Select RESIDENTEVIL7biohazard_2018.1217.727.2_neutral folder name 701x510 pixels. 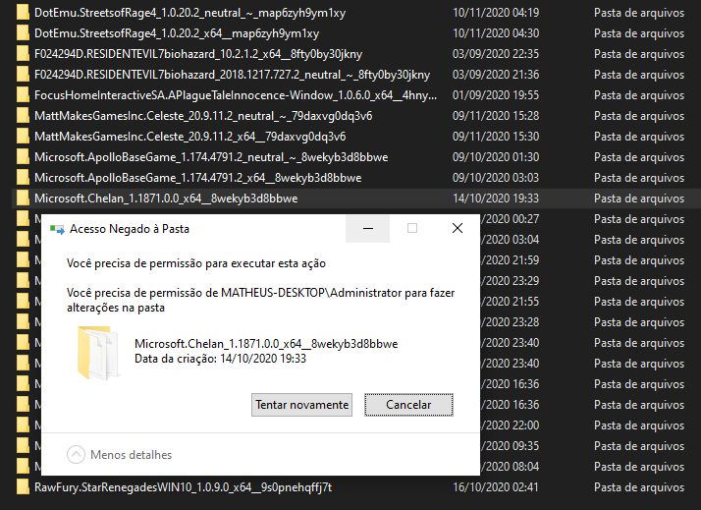pos(232,75)
